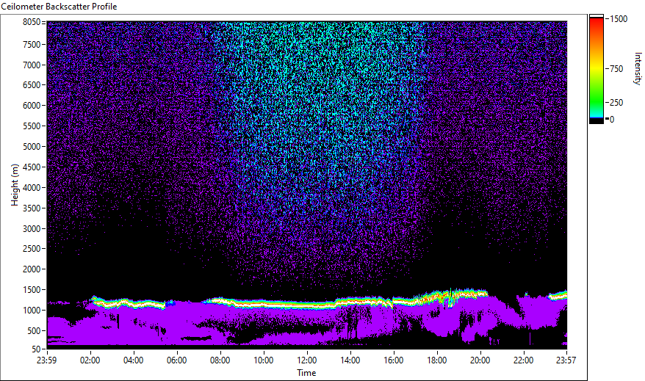Click the Time axis label
The image size is (645, 381).
click(x=306, y=373)
